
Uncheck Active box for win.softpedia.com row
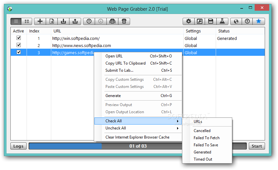[x=18, y=38]
